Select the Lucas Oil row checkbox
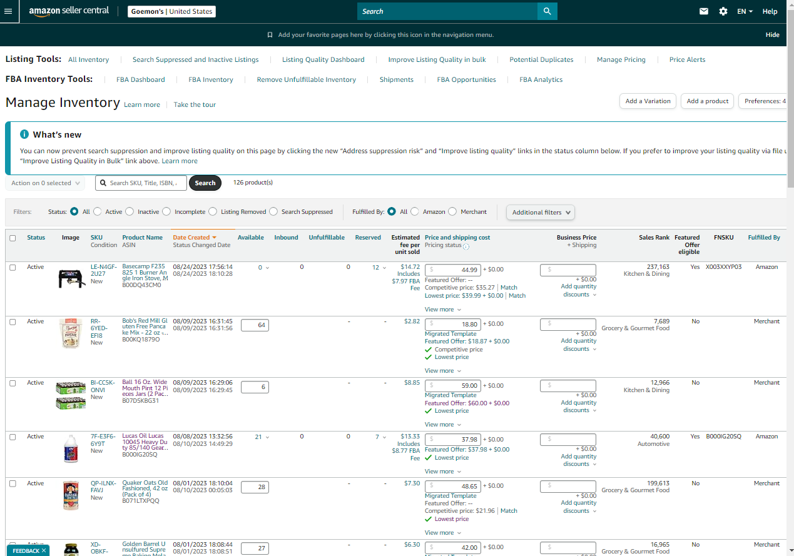Image resolution: width=794 pixels, height=556 pixels. pyautogui.click(x=13, y=437)
